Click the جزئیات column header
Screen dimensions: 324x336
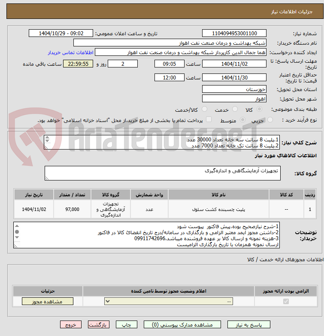click(x=48, y=291)
